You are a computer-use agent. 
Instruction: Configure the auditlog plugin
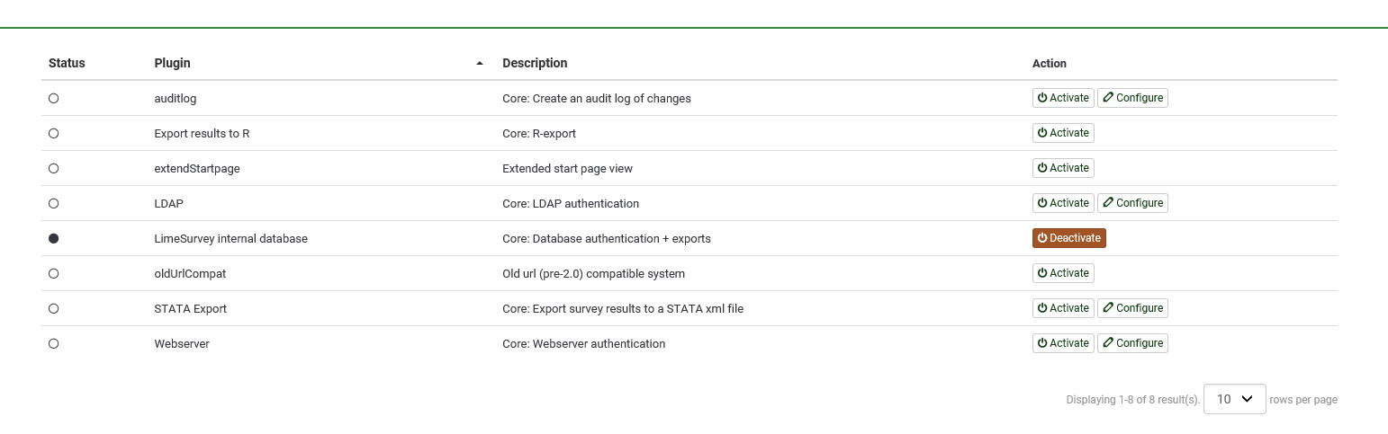click(x=1132, y=98)
